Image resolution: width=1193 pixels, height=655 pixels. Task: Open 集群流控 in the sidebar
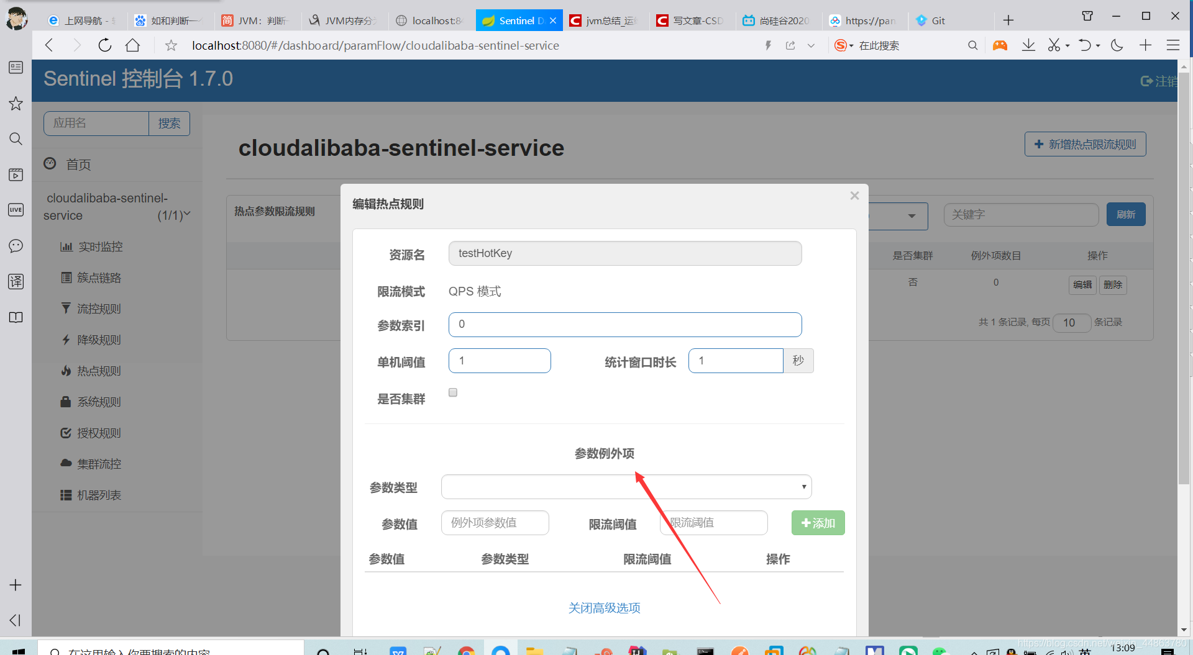tap(91, 464)
